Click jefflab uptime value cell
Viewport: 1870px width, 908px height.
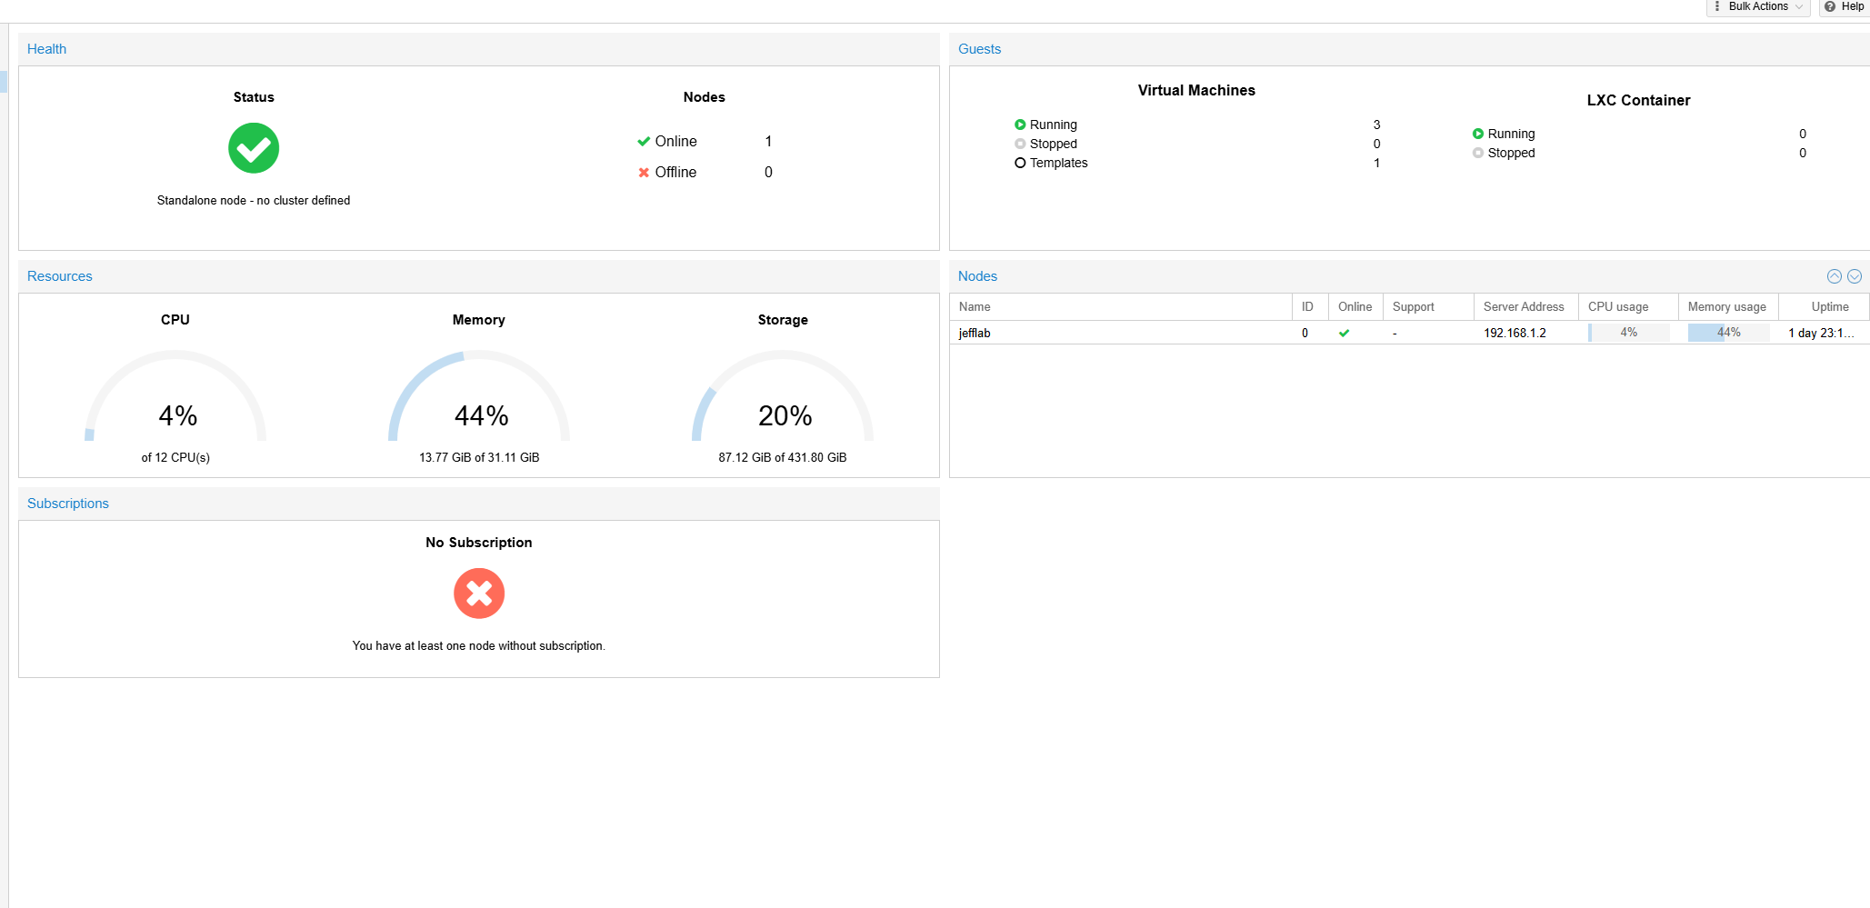1822,334
